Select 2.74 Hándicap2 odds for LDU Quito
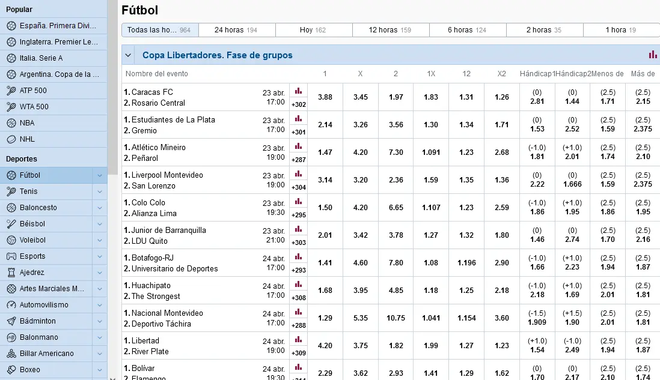The image size is (660, 380). coord(572,235)
